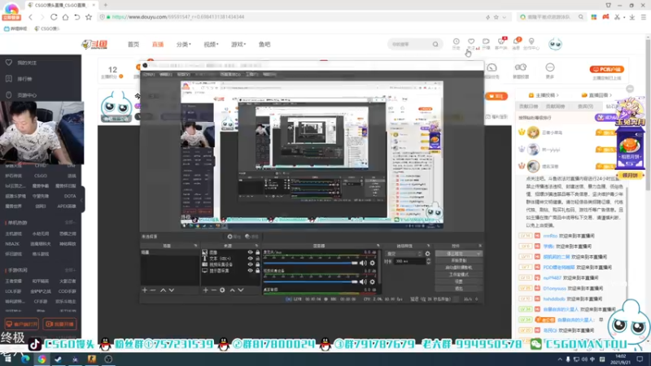
Task: Open 鱼吧 tab in Douyu navigation
Action: [264, 45]
